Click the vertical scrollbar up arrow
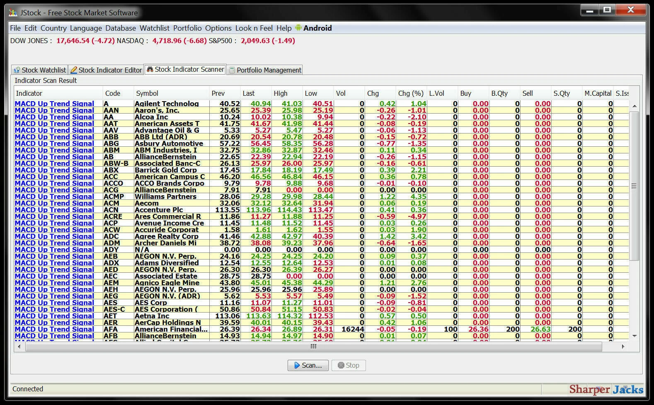This screenshot has width=654, height=405. [x=634, y=107]
